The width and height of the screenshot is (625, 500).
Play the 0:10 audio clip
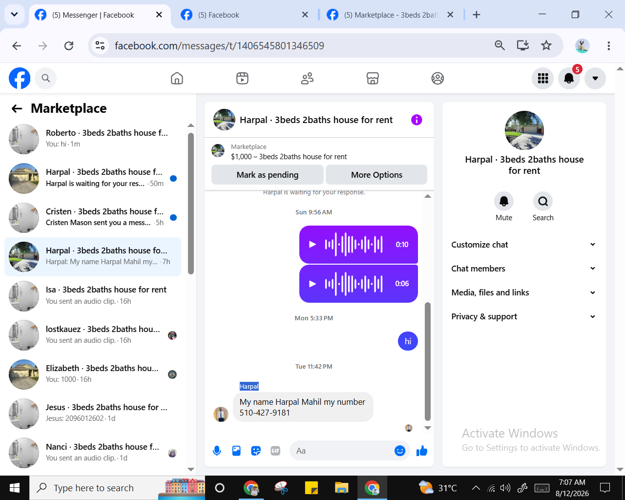coord(312,245)
